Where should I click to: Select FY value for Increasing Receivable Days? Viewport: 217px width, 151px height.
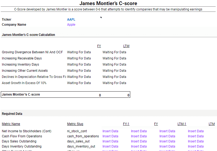point(79,58)
